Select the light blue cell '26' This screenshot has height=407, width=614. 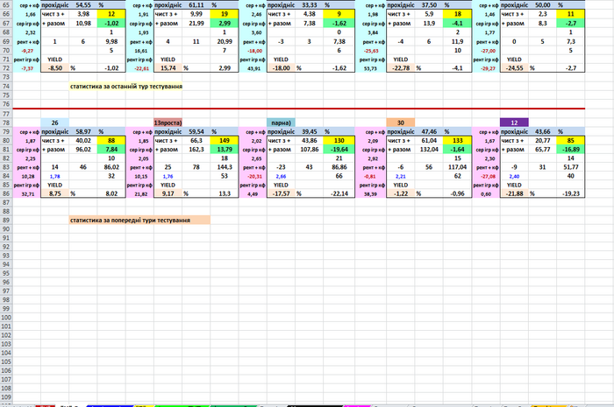click(54, 123)
